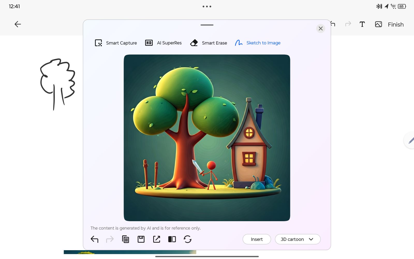
Task: Close the AI tools panel
Action: (321, 28)
